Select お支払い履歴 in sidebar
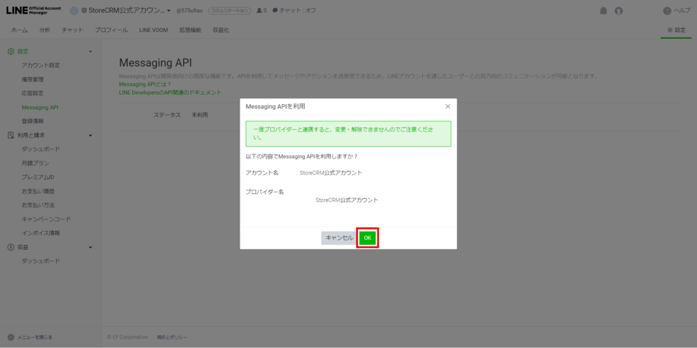This screenshot has height=348, width=697. [38, 191]
